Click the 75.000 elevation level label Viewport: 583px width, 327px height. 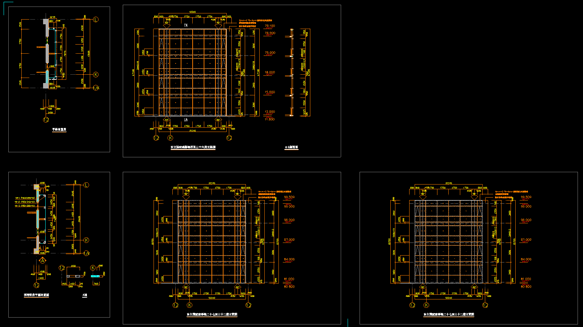point(270,53)
